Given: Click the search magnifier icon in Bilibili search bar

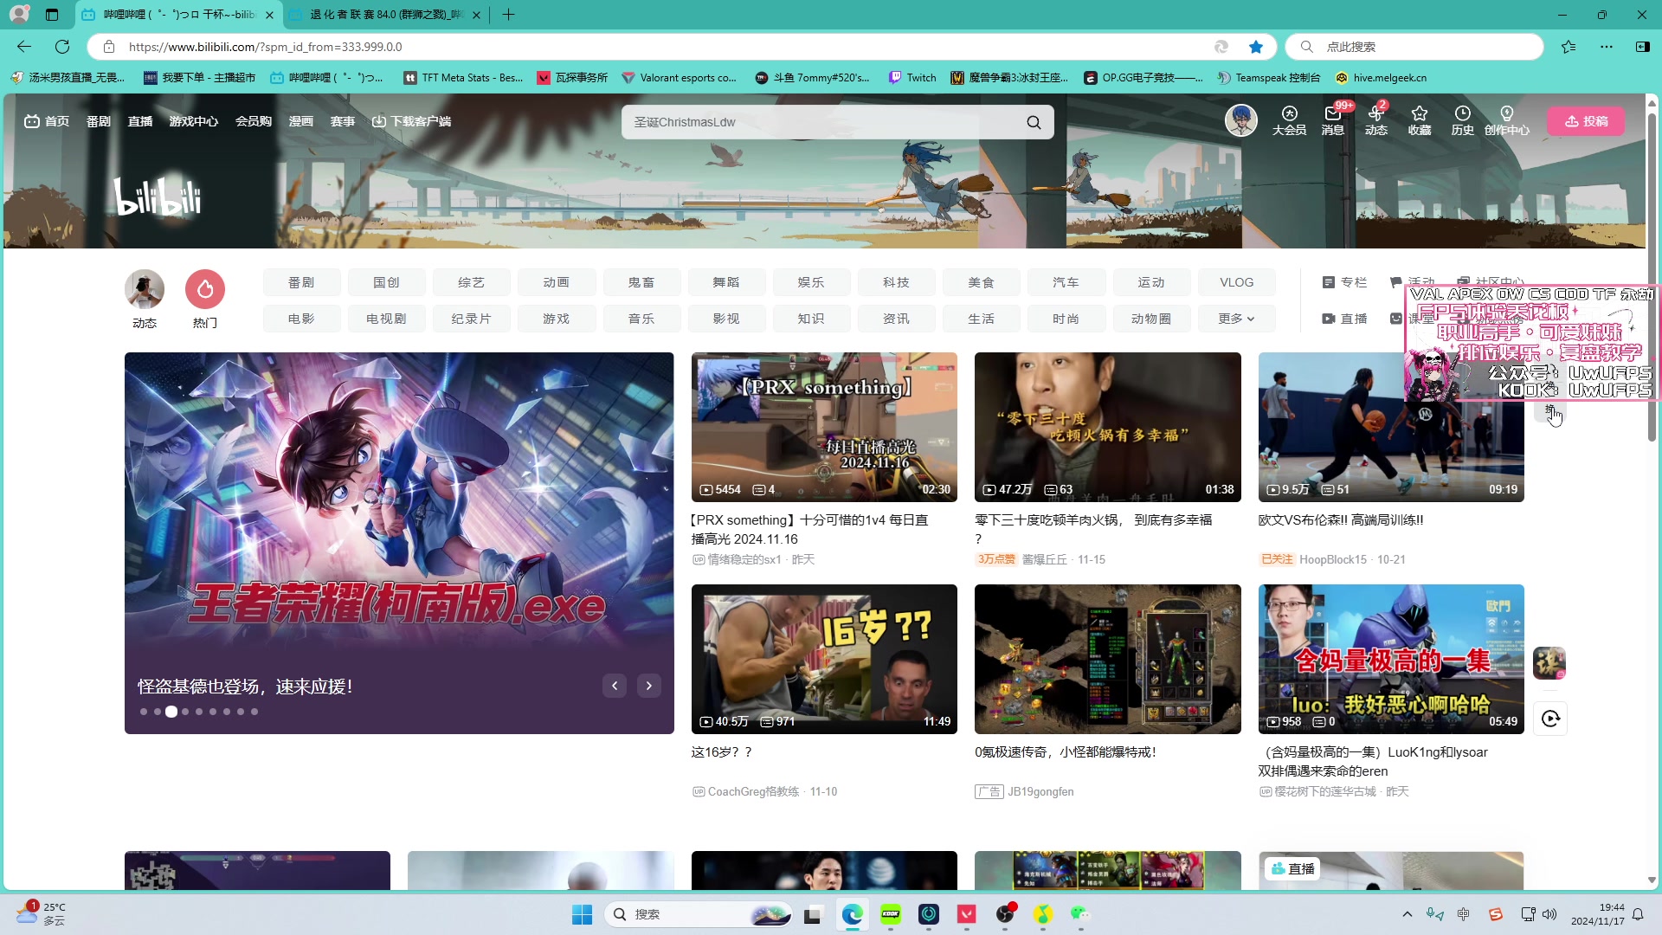Looking at the screenshot, I should pyautogui.click(x=1034, y=122).
